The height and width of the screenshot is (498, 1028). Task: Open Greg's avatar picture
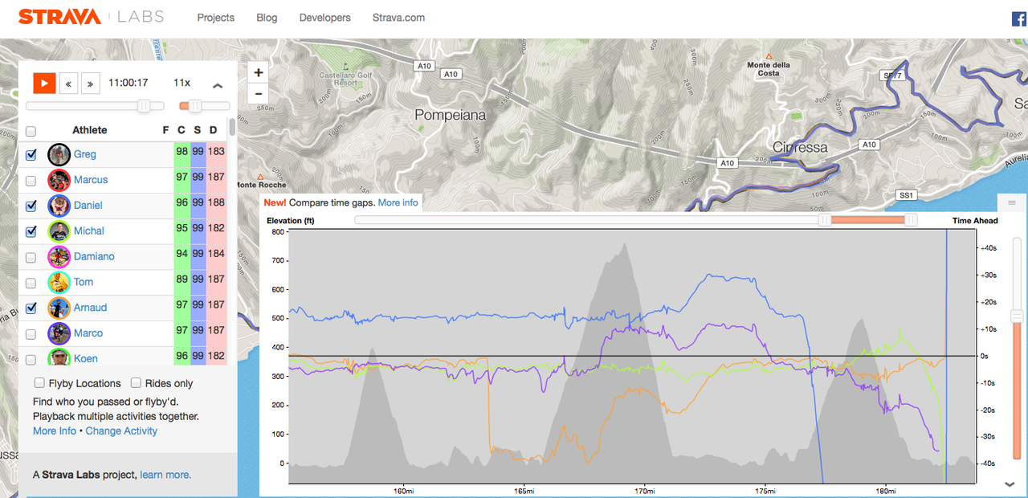pyautogui.click(x=59, y=154)
